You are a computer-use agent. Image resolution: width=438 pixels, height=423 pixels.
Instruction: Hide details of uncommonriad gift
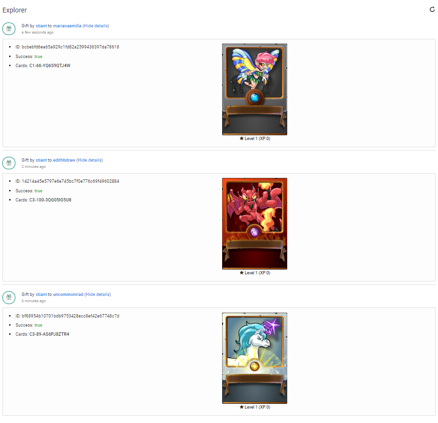point(98,294)
